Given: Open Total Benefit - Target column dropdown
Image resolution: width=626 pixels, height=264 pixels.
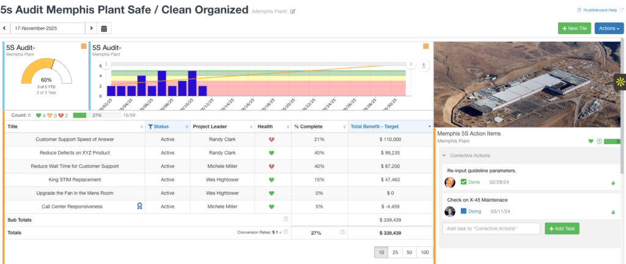Looking at the screenshot, I should (x=429, y=127).
